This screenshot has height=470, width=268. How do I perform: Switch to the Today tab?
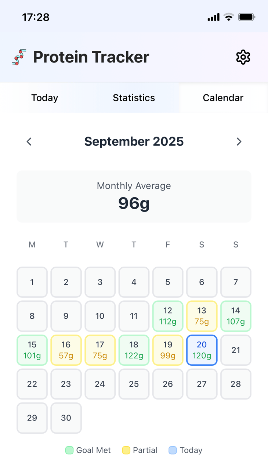tap(45, 98)
